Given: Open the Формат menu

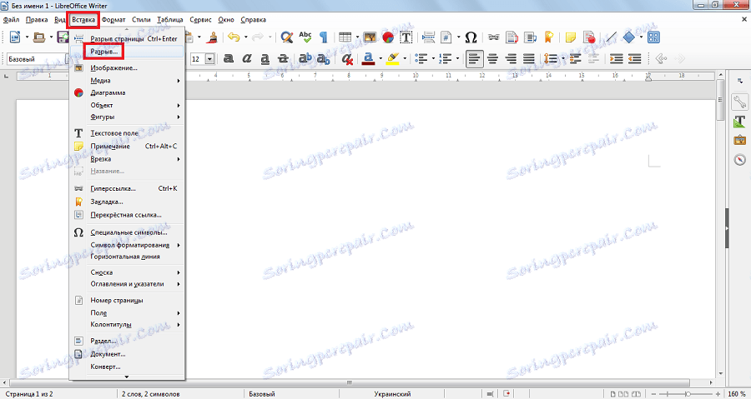Looking at the screenshot, I should tap(113, 20).
